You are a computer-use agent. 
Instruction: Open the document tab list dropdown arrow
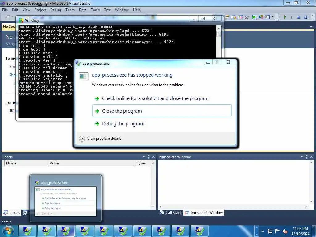coord(311,27)
